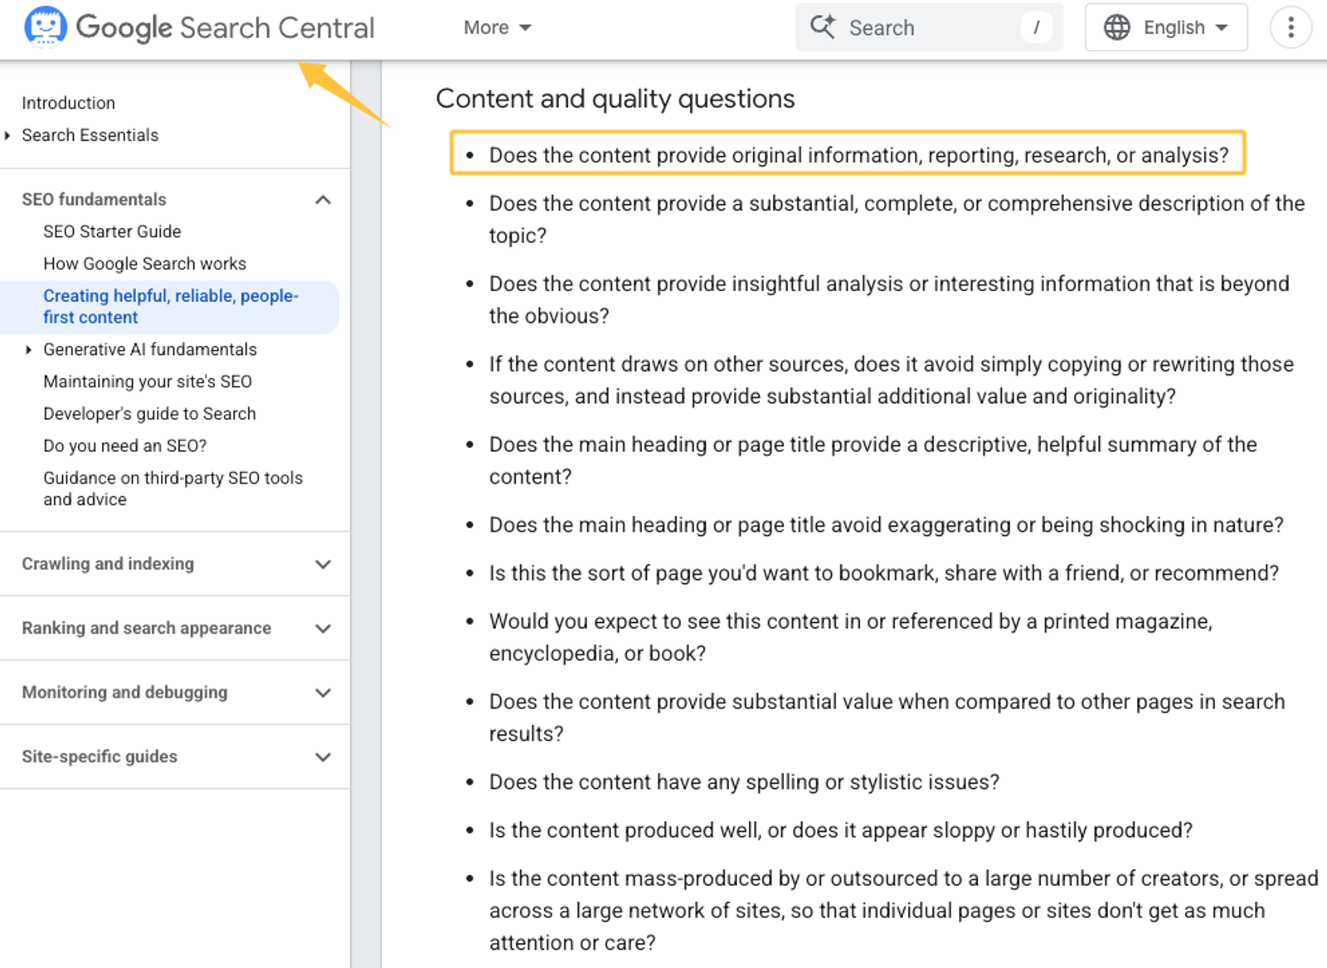
Task: Open Generative AI fundamentals
Action: click(x=150, y=349)
